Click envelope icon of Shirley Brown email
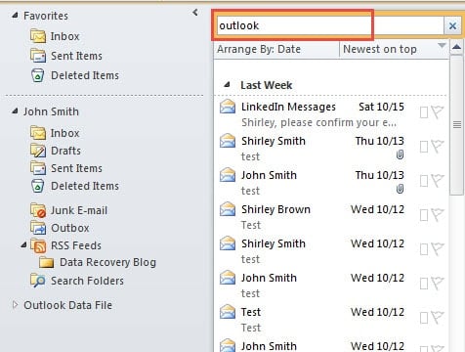The width and height of the screenshot is (465, 352). coord(228,209)
